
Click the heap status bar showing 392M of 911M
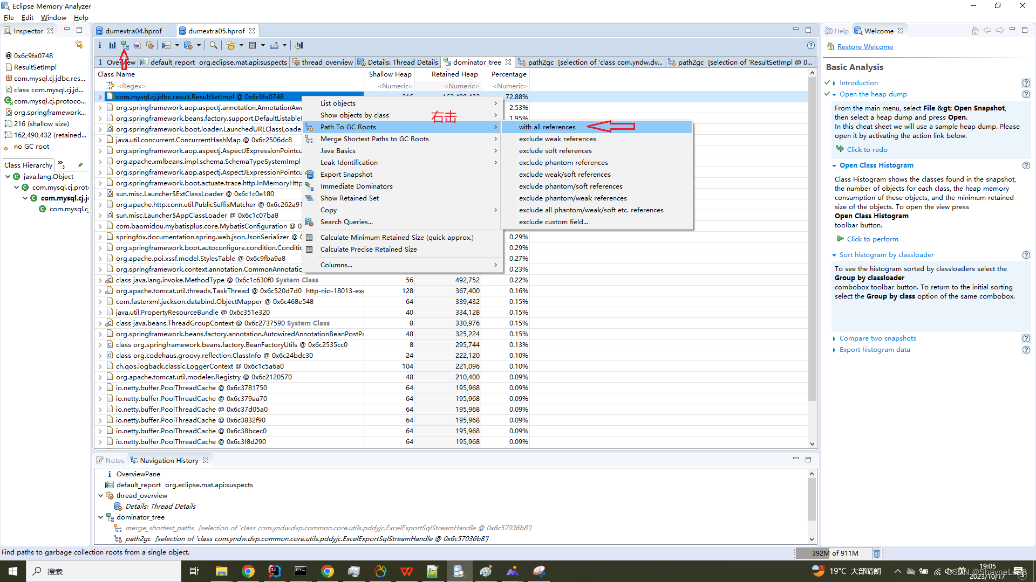834,553
